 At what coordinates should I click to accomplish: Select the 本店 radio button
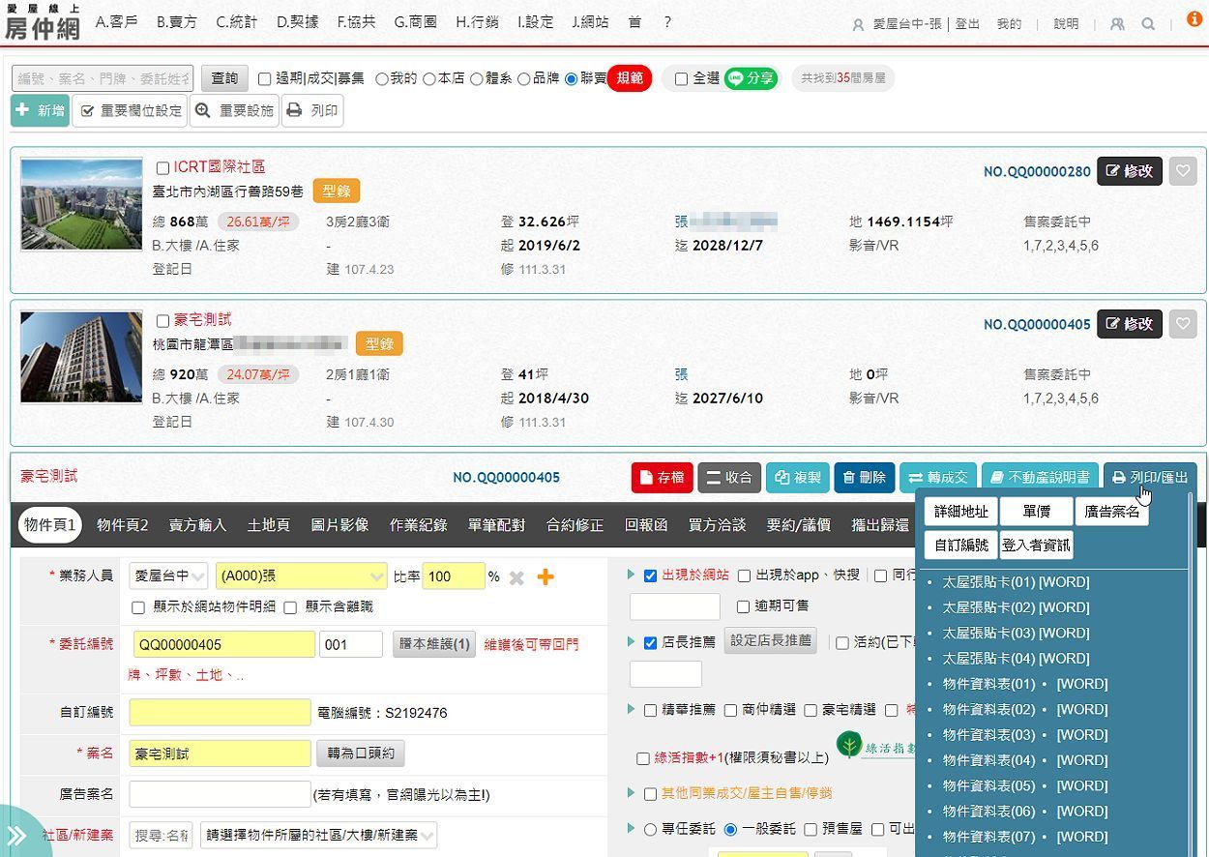tap(429, 79)
